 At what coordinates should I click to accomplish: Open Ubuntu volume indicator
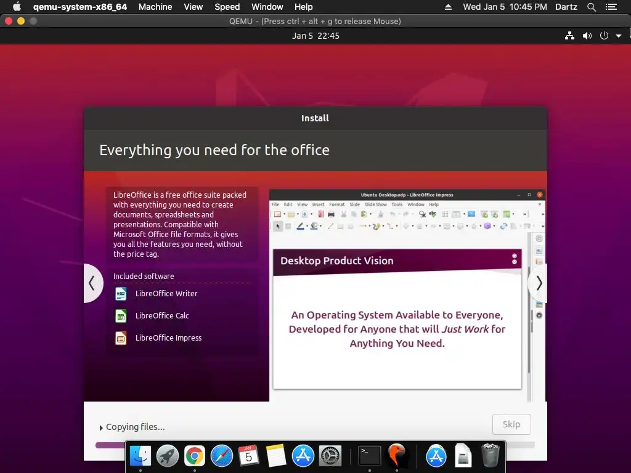(x=587, y=36)
